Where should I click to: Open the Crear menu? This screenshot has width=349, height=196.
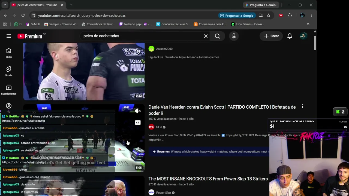271,36
